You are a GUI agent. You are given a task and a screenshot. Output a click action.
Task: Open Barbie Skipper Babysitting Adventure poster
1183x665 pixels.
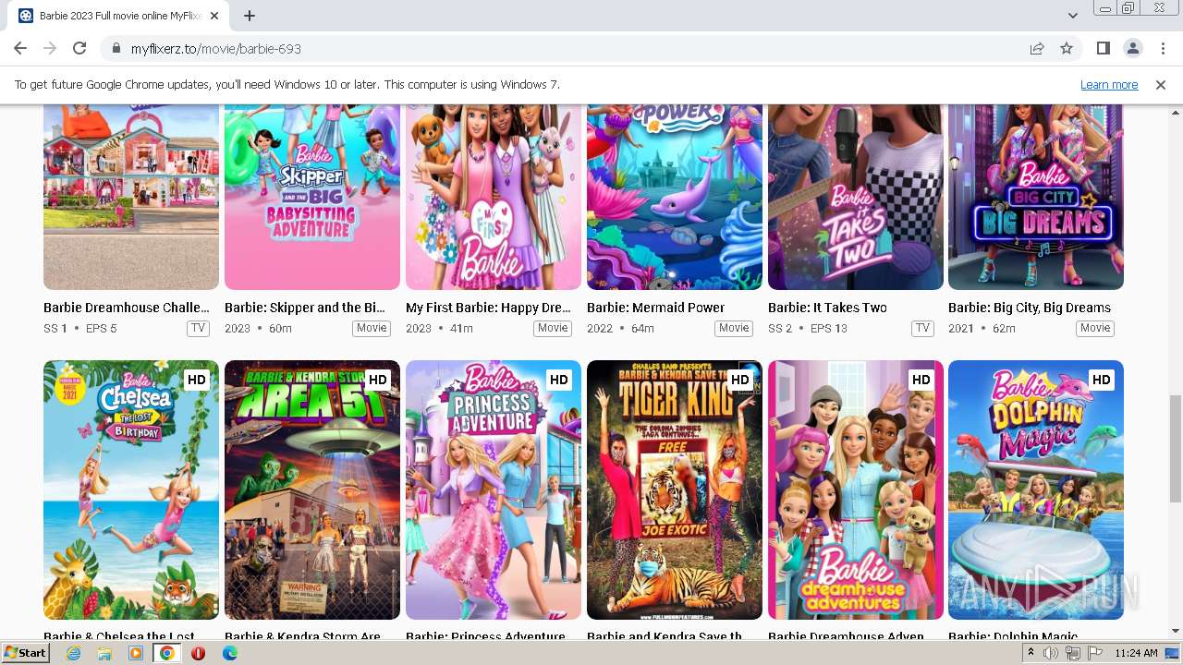[x=312, y=197]
